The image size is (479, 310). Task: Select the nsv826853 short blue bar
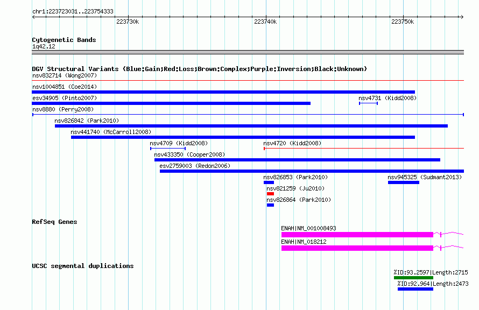[x=269, y=182]
